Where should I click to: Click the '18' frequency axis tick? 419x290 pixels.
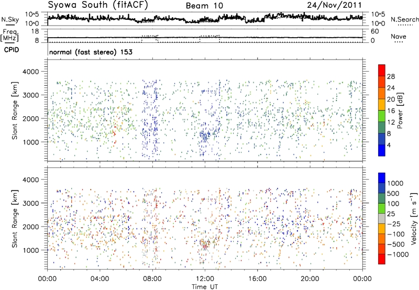(35, 31)
